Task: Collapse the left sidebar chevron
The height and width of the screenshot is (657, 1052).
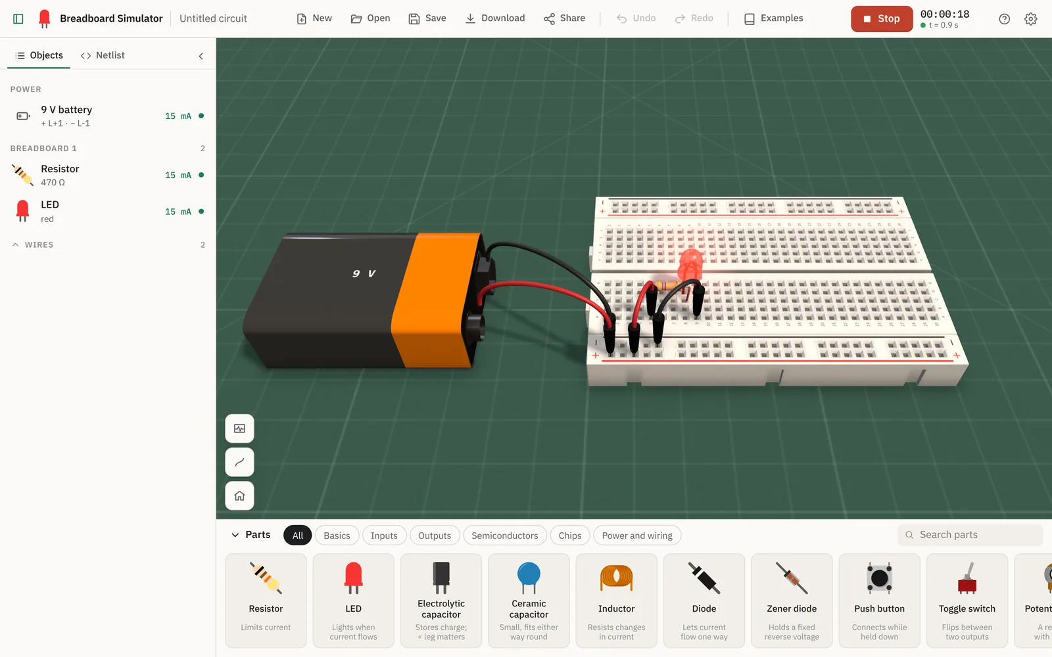Action: pyautogui.click(x=201, y=56)
